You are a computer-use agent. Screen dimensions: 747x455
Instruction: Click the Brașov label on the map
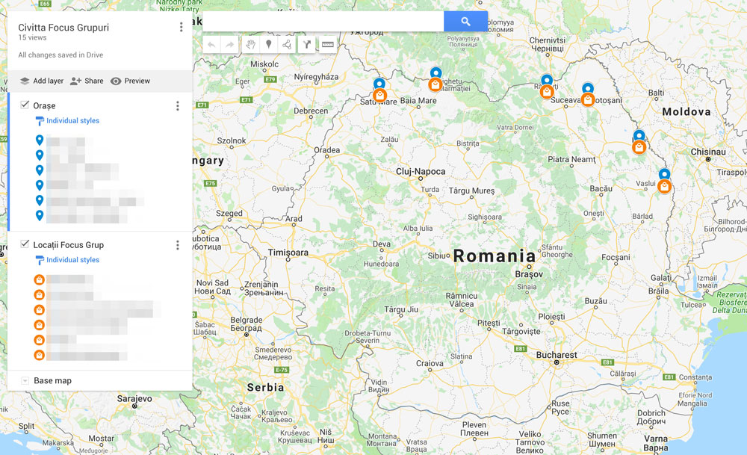point(529,274)
